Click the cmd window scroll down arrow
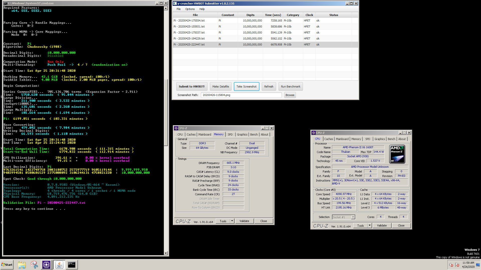Viewport: 481px width, 270px height. (166, 253)
